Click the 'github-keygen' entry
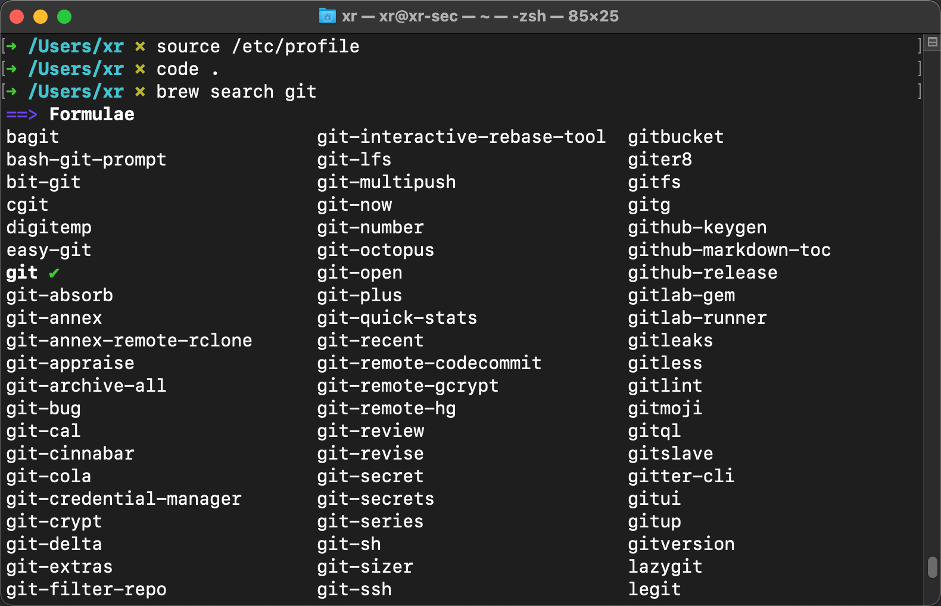Screen dimensions: 941x606 [x=697, y=227]
